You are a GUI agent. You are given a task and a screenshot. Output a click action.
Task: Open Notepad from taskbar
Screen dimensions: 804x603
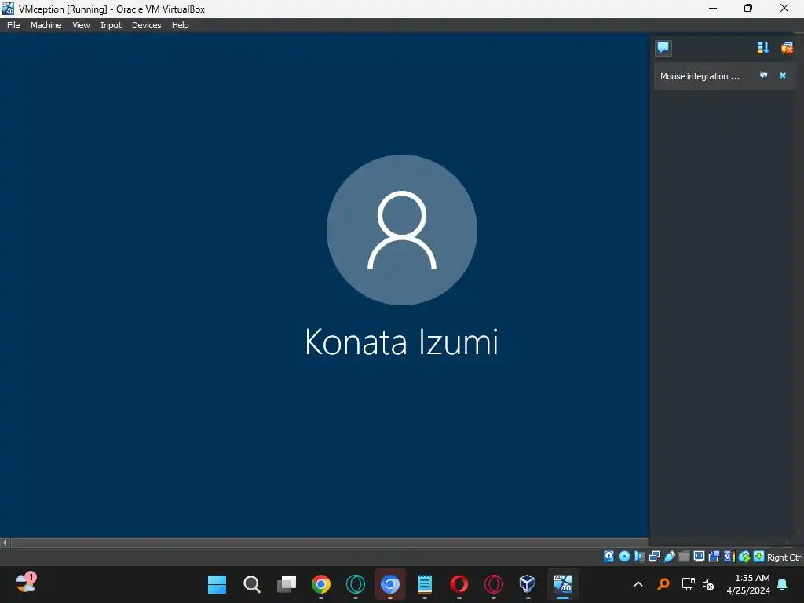click(425, 584)
